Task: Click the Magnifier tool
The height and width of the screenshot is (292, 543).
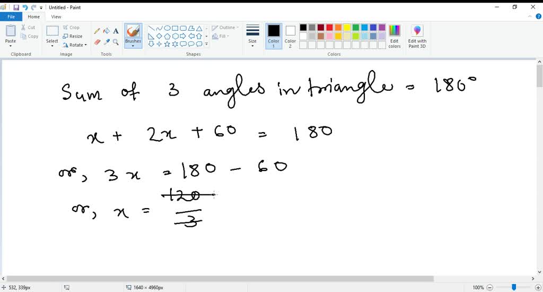Action: [116, 42]
